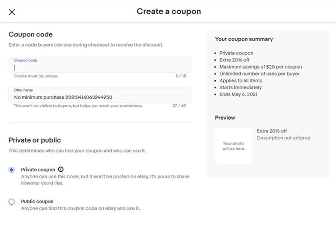The image size is (336, 225).
Task: Focus the Coupon code input field
Action: tap(100, 65)
